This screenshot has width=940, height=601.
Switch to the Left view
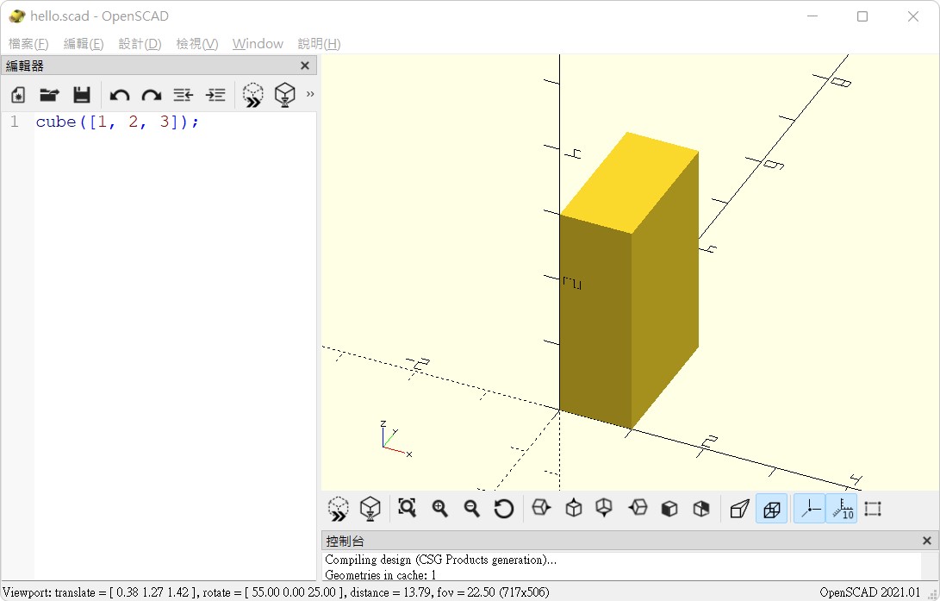click(x=638, y=508)
